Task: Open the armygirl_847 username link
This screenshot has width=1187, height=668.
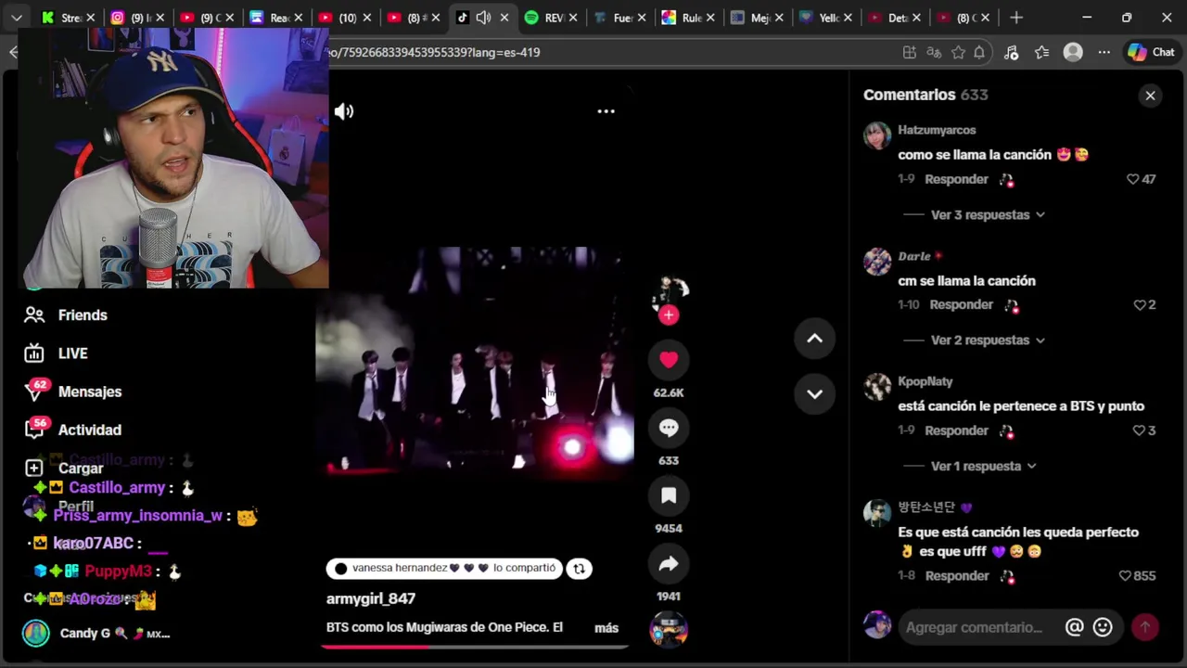Action: (x=371, y=599)
